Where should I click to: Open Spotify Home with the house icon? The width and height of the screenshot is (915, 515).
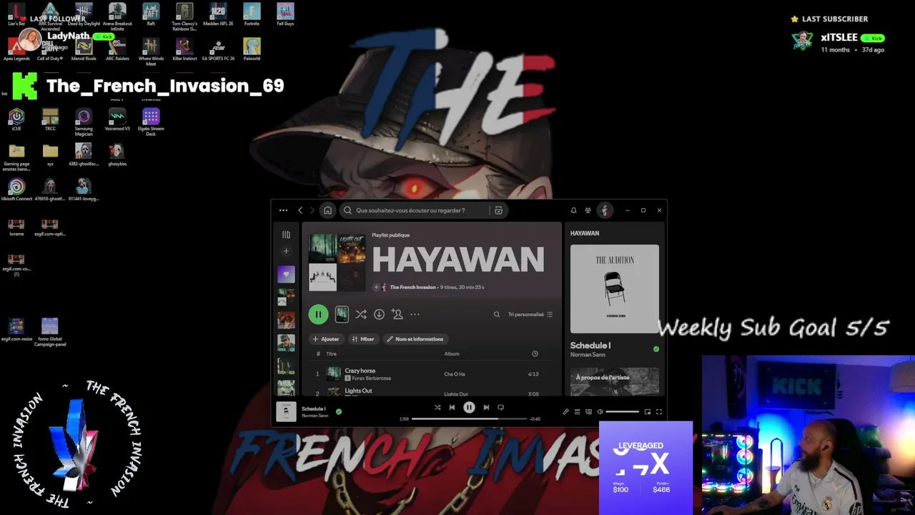tap(327, 210)
